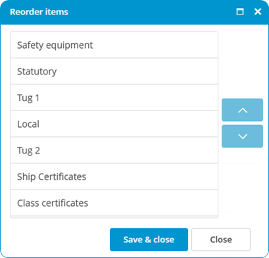Close the dialog using the X icon
Image resolution: width=269 pixels, height=258 pixels.
pyautogui.click(x=258, y=12)
